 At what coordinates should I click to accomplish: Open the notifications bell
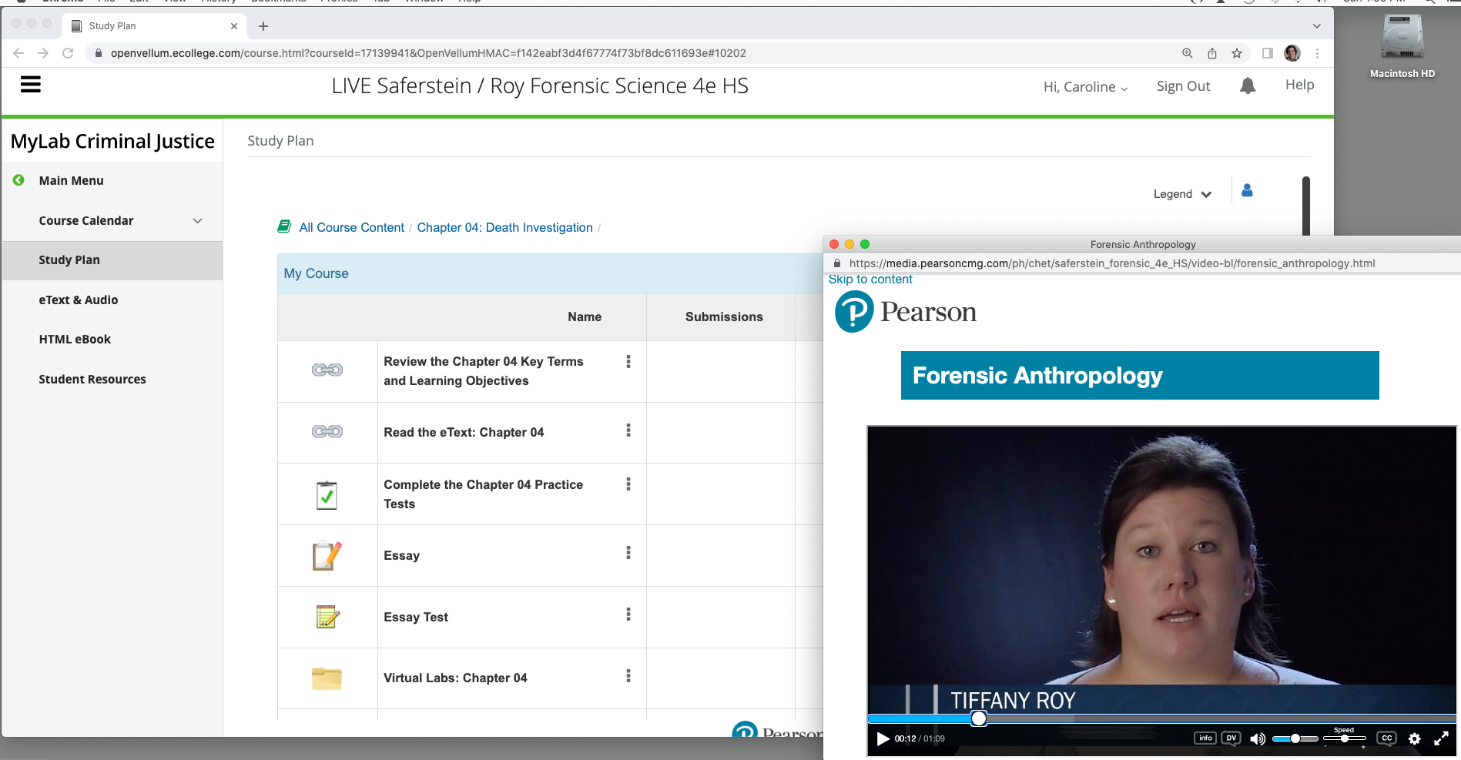tap(1248, 85)
